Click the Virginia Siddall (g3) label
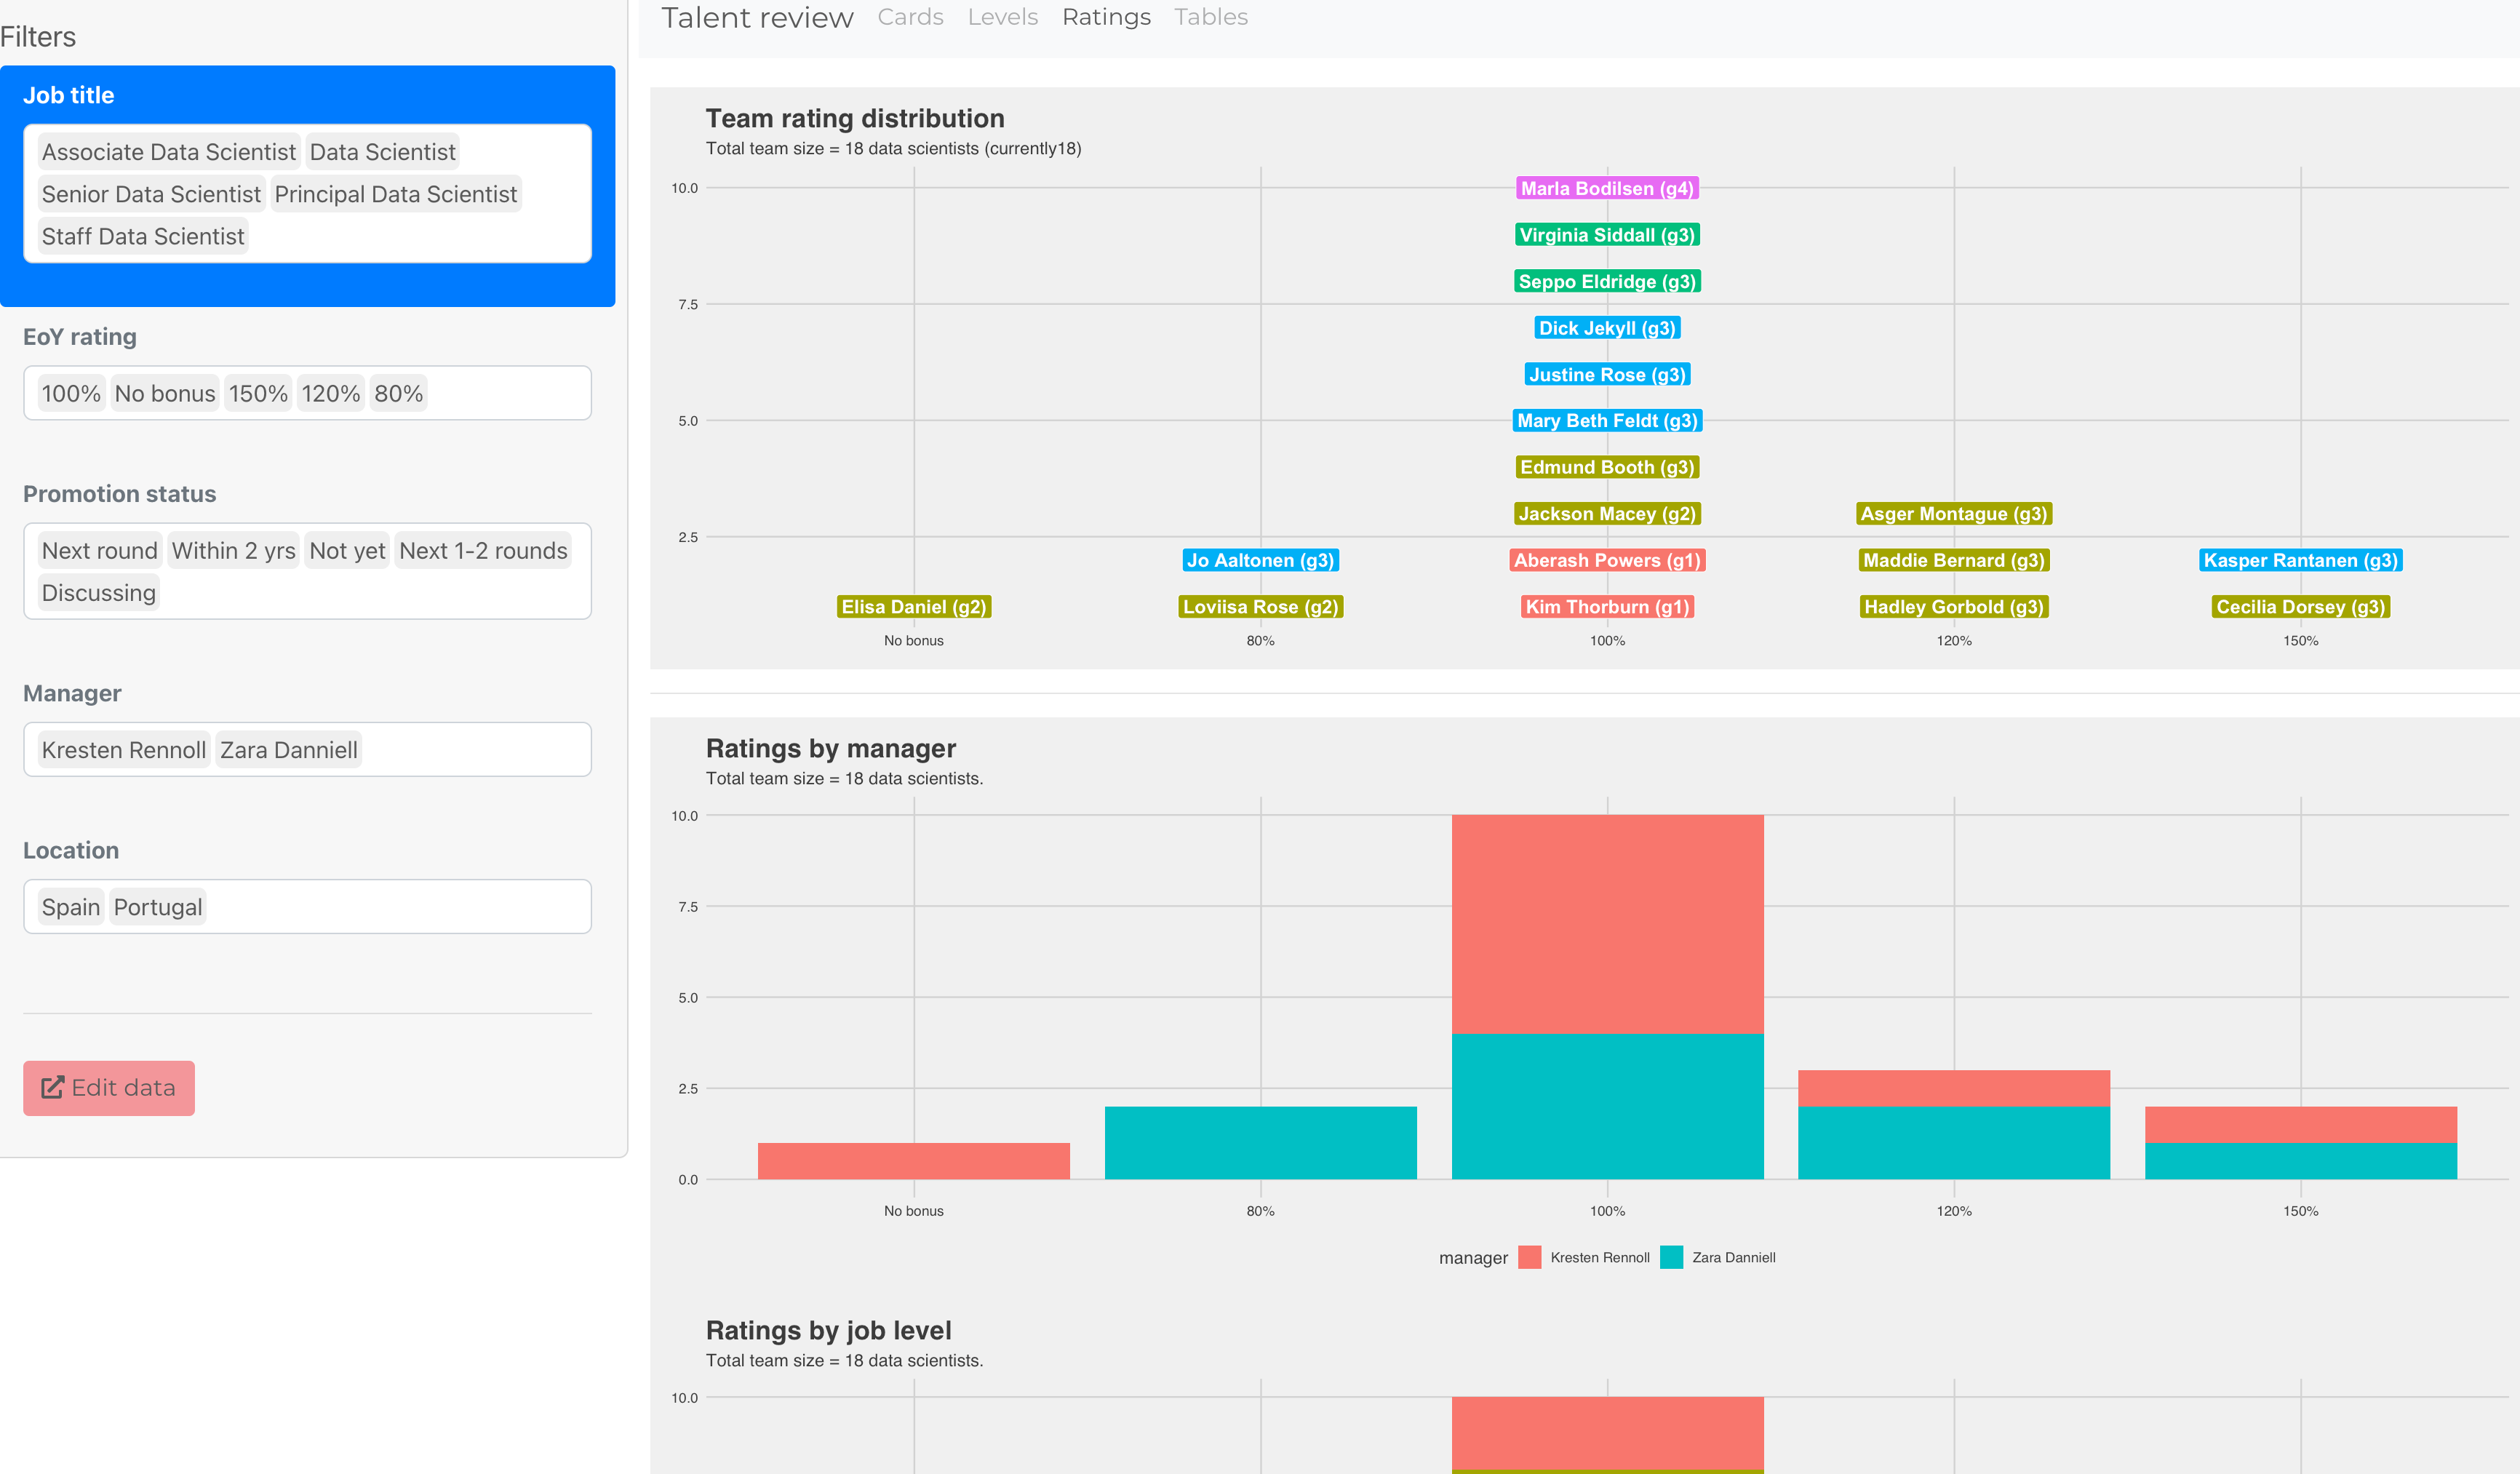This screenshot has height=1474, width=2520. (x=1607, y=235)
